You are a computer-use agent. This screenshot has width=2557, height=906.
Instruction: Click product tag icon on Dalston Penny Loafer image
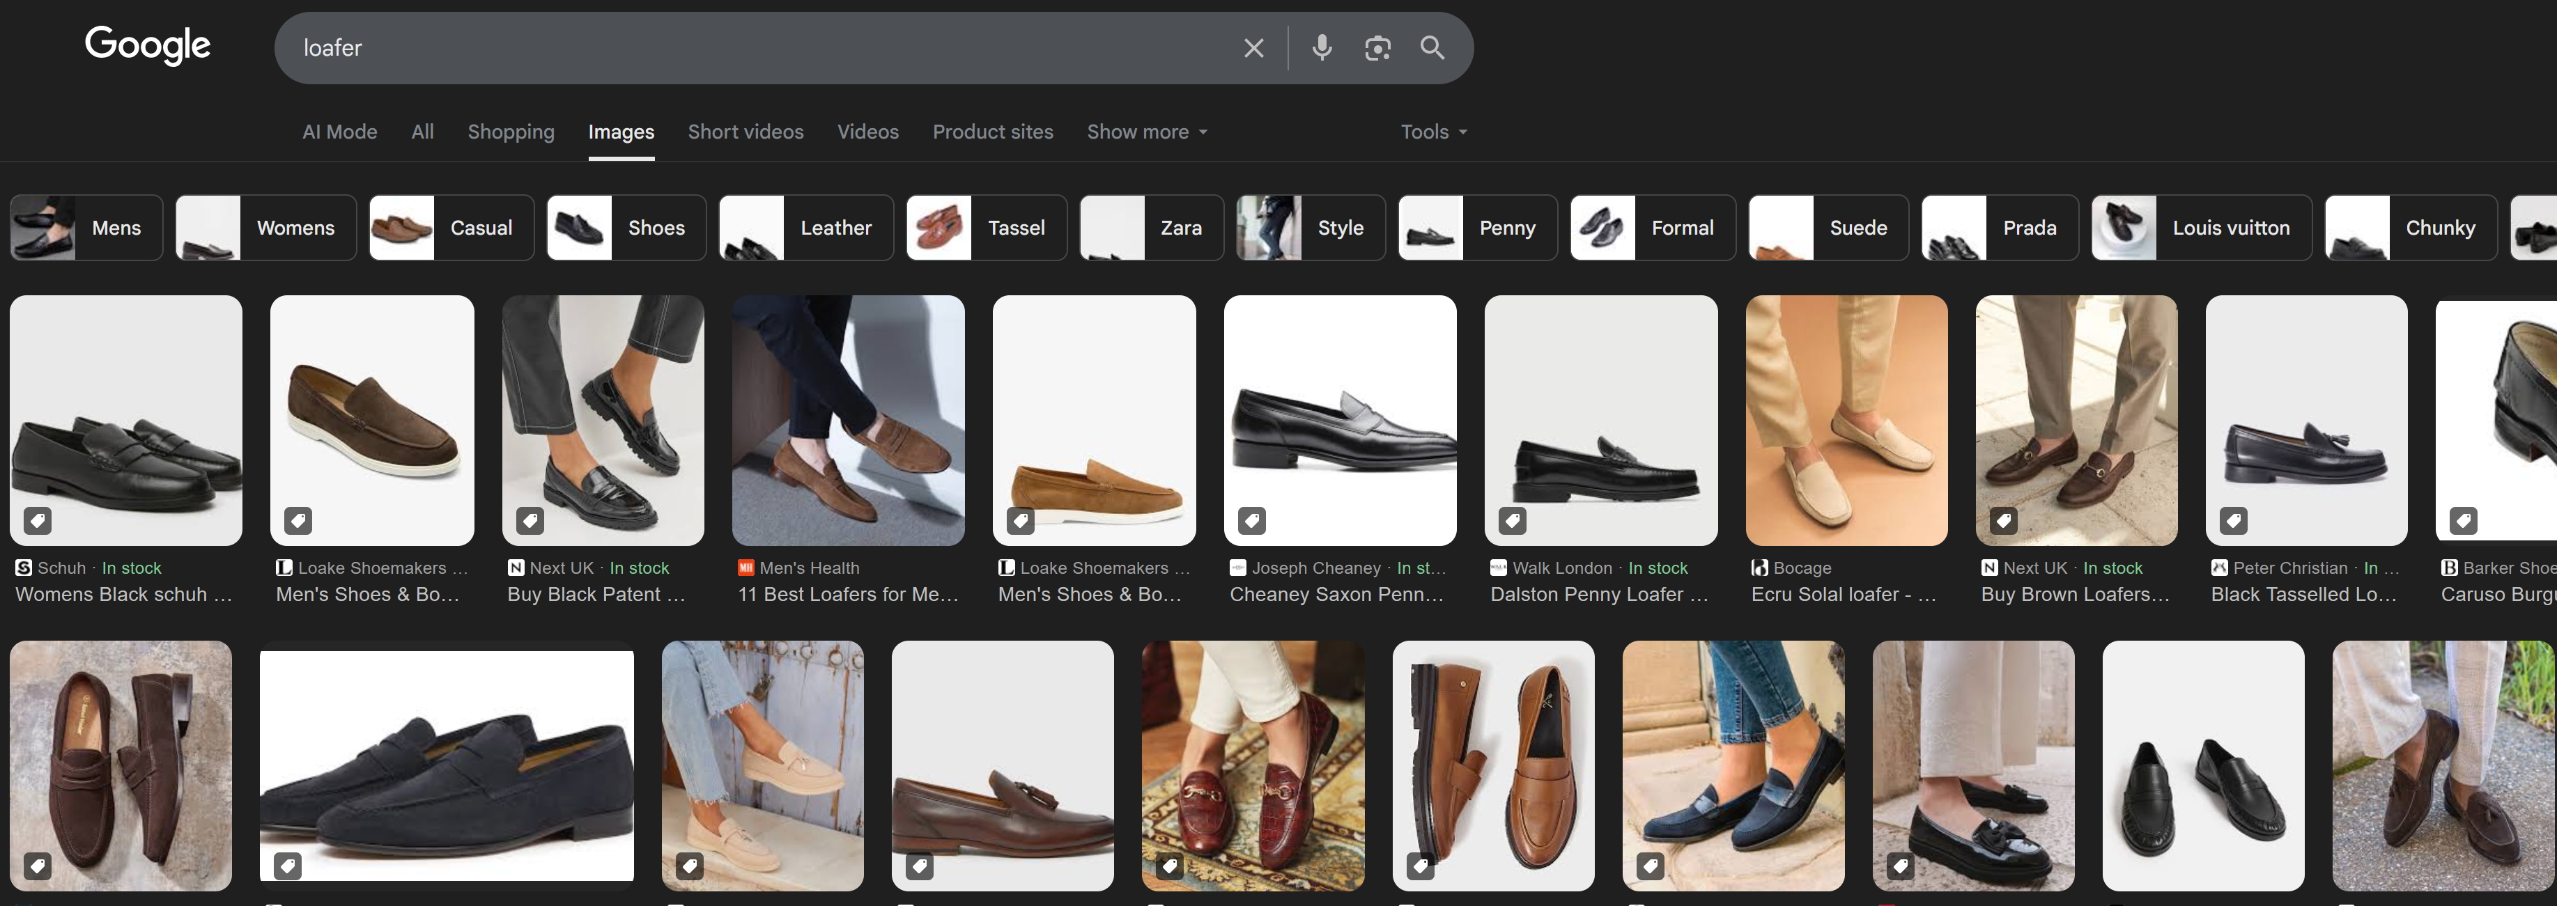point(1512,520)
